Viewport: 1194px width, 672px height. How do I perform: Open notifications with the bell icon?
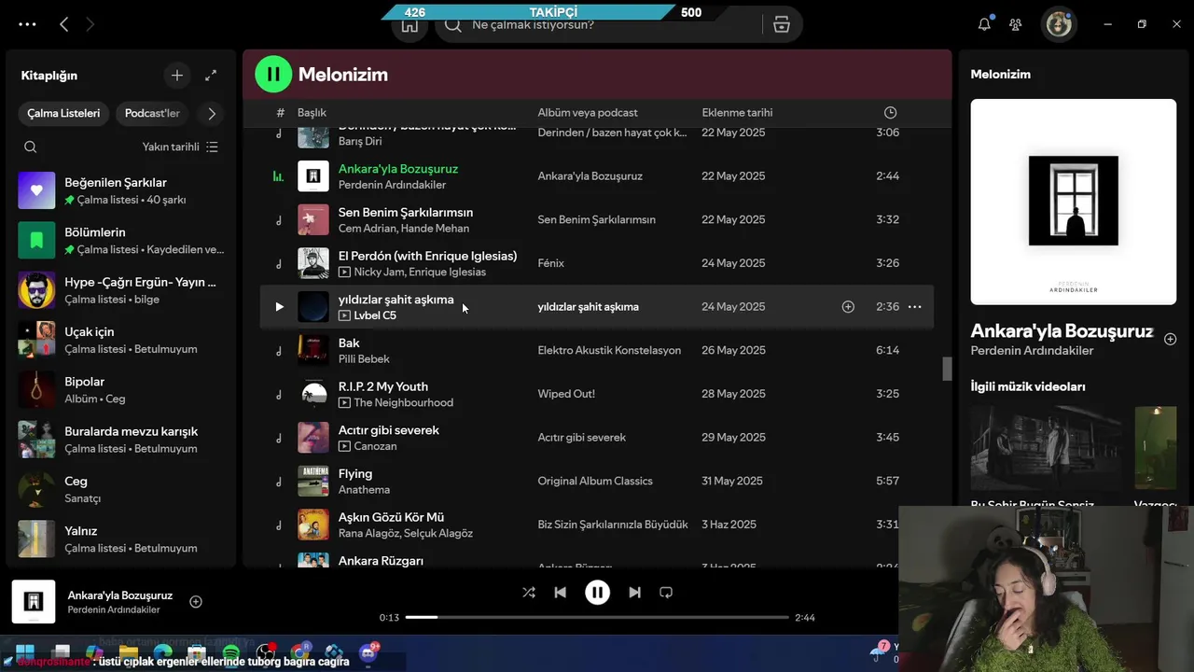coord(984,24)
